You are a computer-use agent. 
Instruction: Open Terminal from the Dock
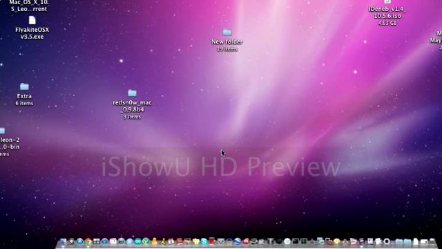295,241
